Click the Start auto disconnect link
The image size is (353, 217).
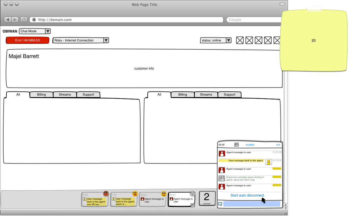[x=247, y=195]
